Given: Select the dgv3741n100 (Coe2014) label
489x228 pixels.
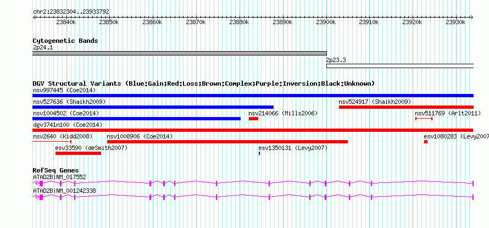Looking at the screenshot, I should 68,125.
